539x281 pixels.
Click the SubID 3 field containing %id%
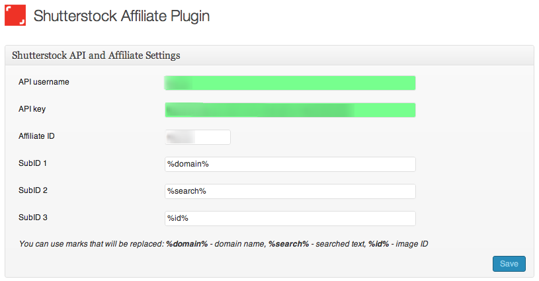[290, 218]
